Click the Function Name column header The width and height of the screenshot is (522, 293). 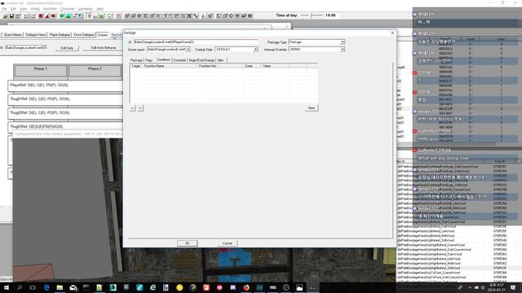click(170, 66)
